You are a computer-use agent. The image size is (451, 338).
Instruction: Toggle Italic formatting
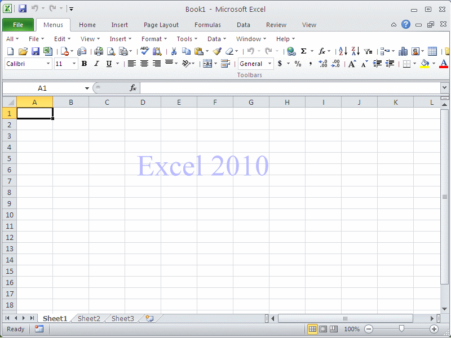tap(96, 64)
